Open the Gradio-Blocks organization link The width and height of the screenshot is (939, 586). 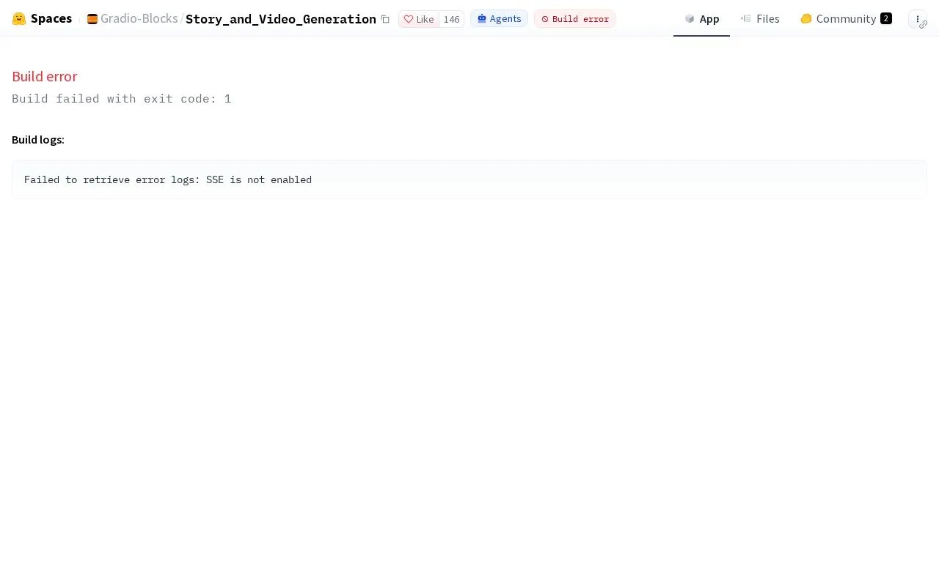tap(139, 19)
